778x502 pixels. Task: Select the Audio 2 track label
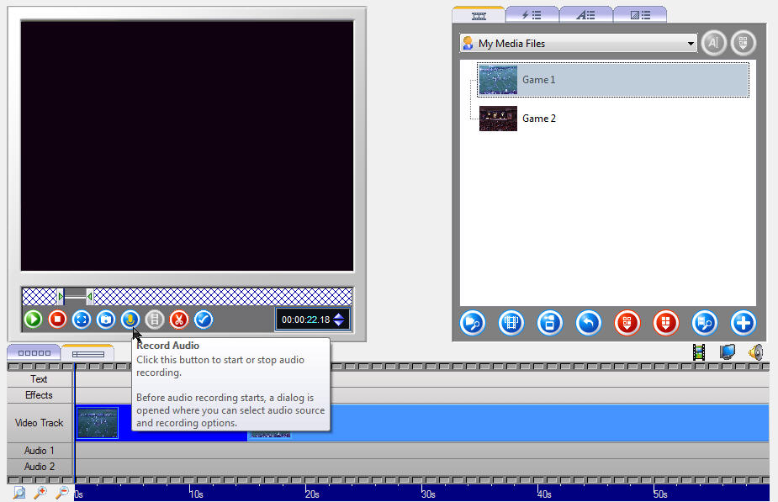40,467
